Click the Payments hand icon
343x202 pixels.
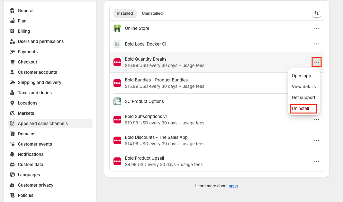click(x=12, y=52)
